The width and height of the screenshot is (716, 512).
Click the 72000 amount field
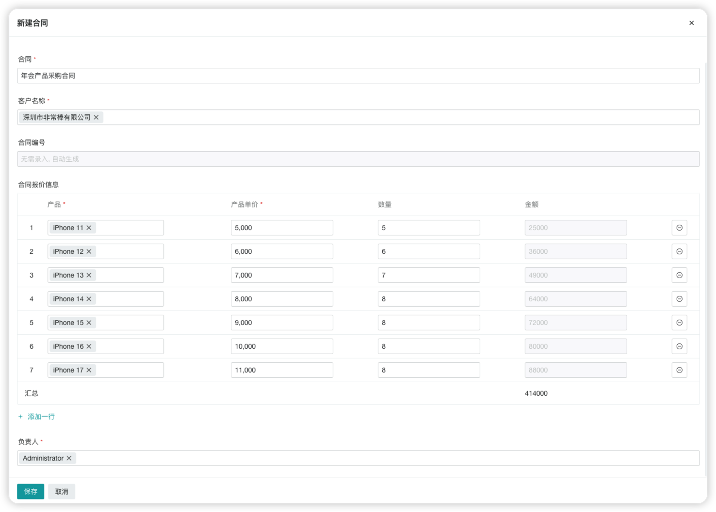click(x=576, y=323)
